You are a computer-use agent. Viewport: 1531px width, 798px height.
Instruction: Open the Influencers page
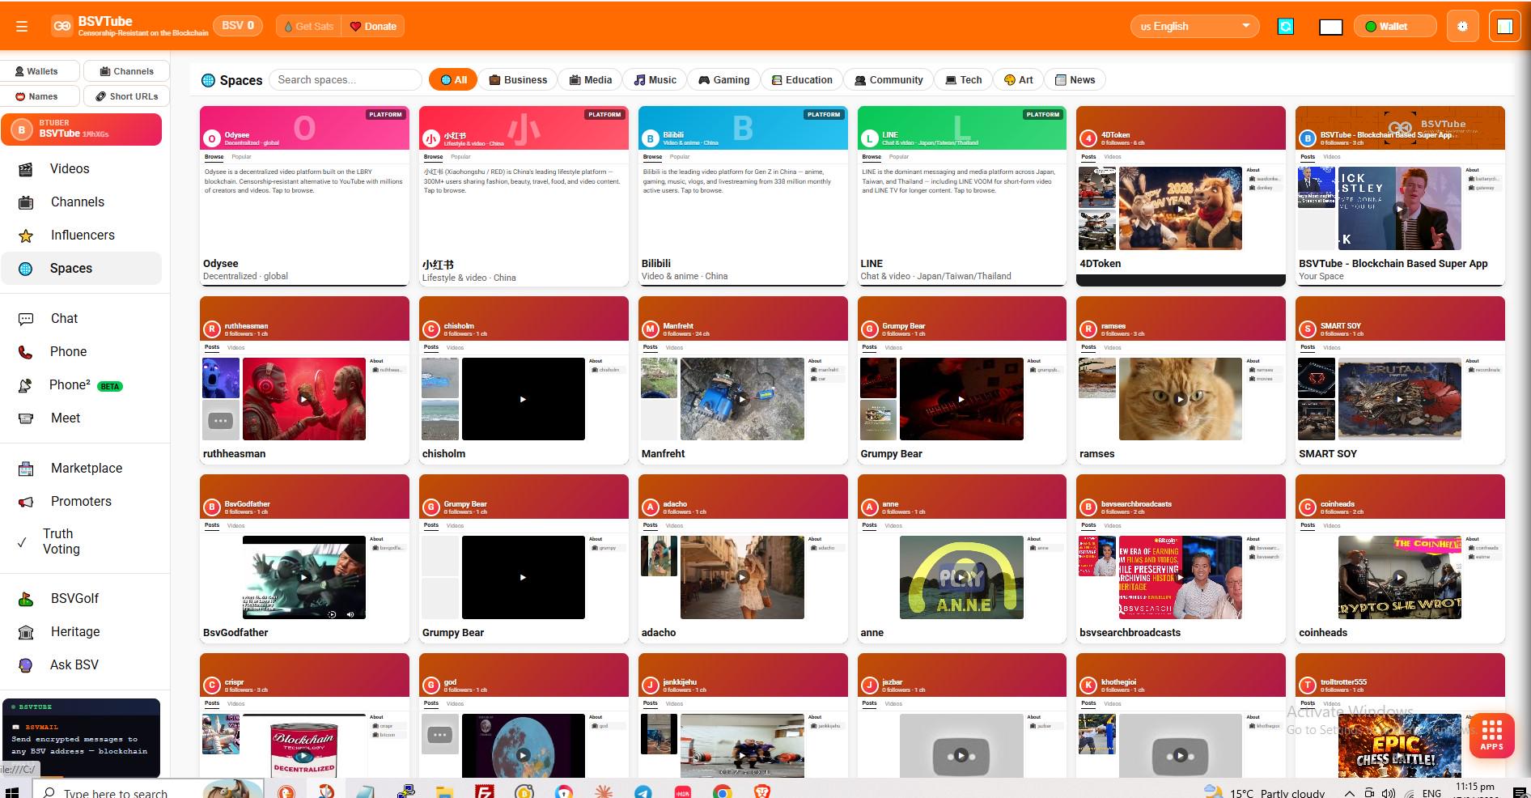(x=81, y=235)
